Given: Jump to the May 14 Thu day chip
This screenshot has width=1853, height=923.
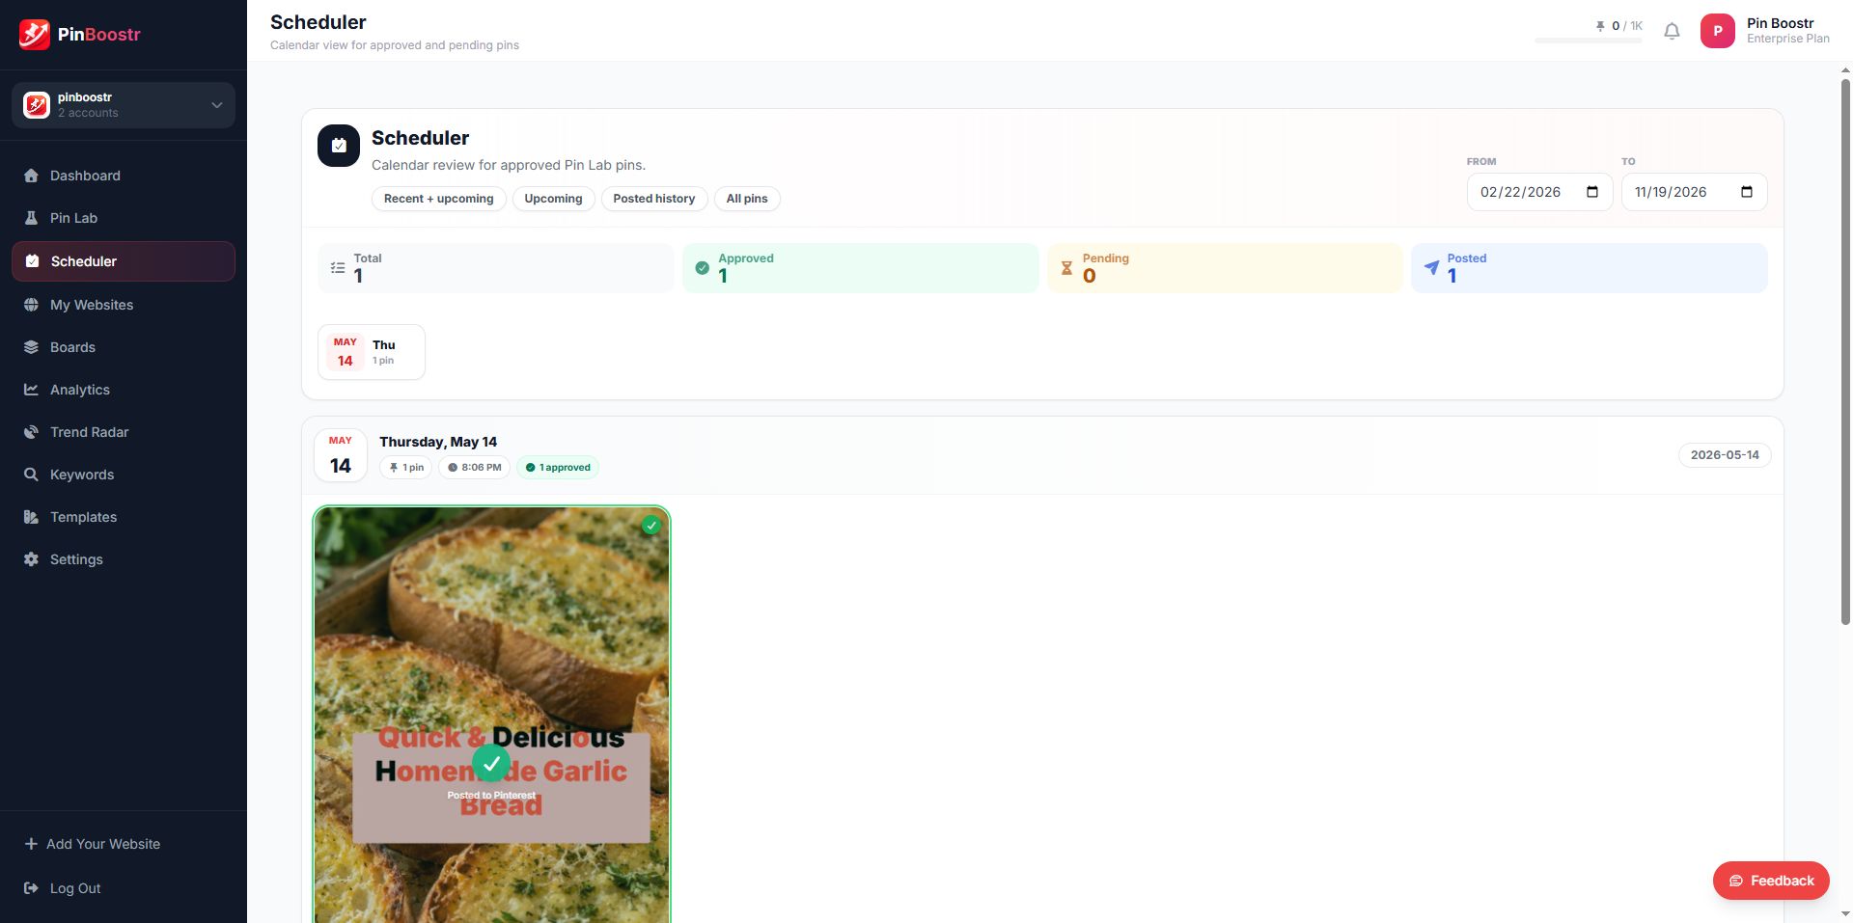Looking at the screenshot, I should point(372,352).
